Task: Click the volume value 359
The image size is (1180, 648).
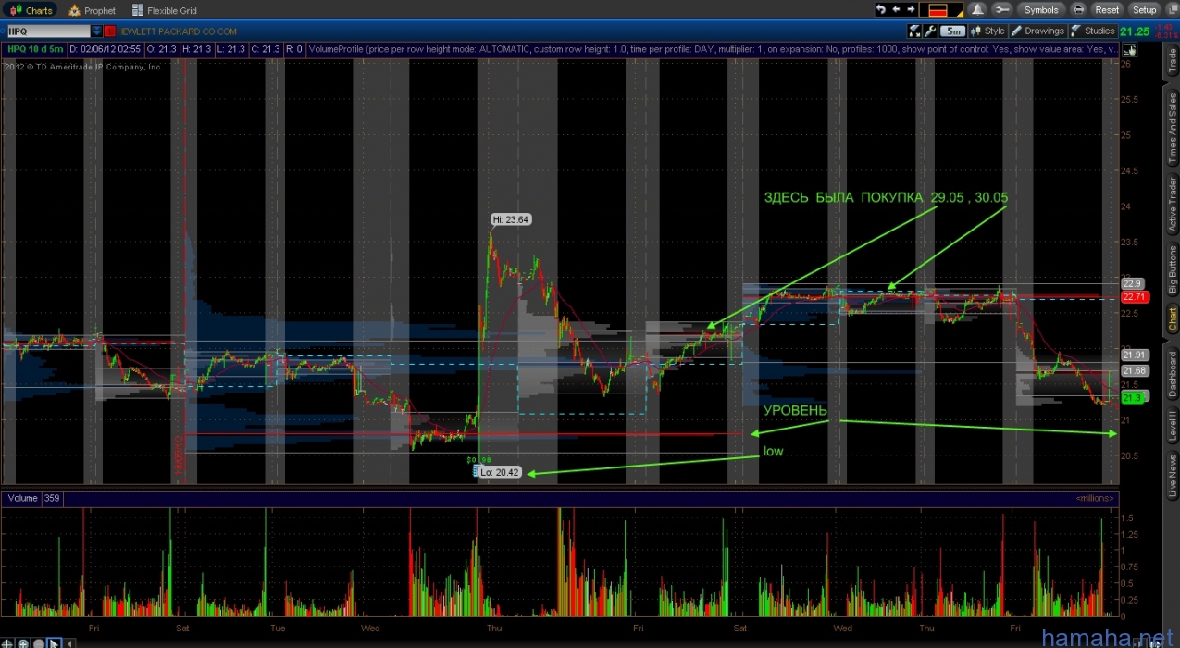Action: pos(52,498)
